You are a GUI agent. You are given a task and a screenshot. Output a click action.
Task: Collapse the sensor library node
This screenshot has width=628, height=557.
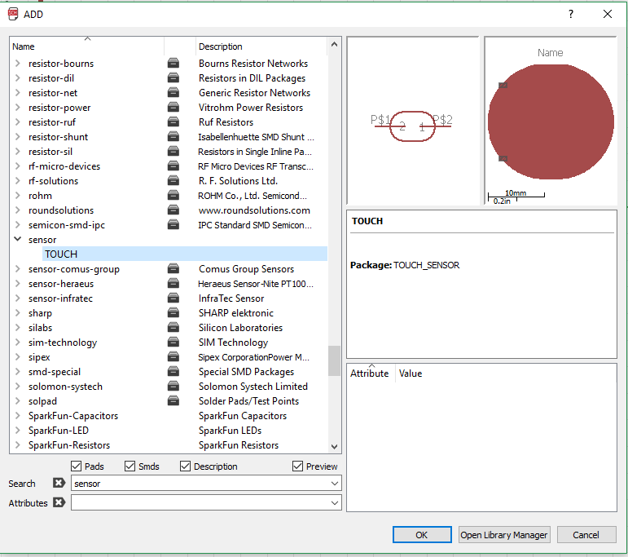pos(18,239)
